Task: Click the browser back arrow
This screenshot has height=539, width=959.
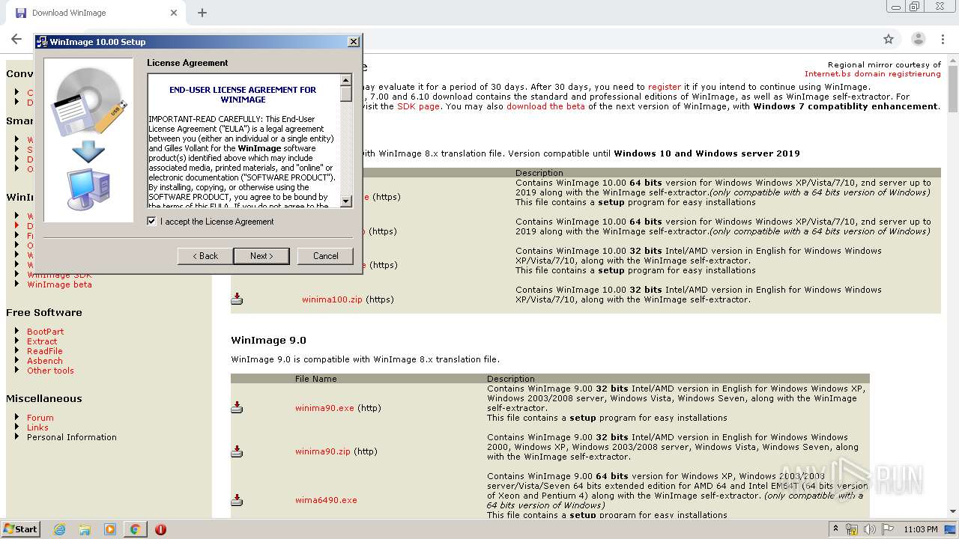Action: 16,39
